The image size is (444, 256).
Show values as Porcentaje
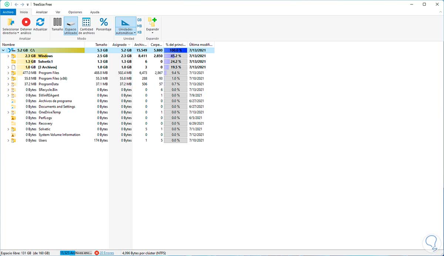(x=104, y=24)
